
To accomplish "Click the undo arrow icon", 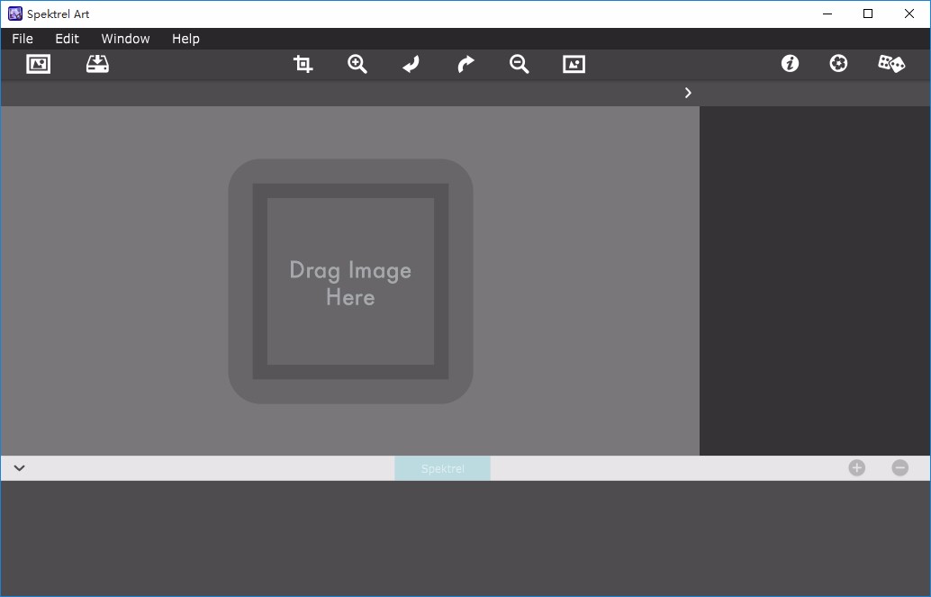I will pos(411,64).
